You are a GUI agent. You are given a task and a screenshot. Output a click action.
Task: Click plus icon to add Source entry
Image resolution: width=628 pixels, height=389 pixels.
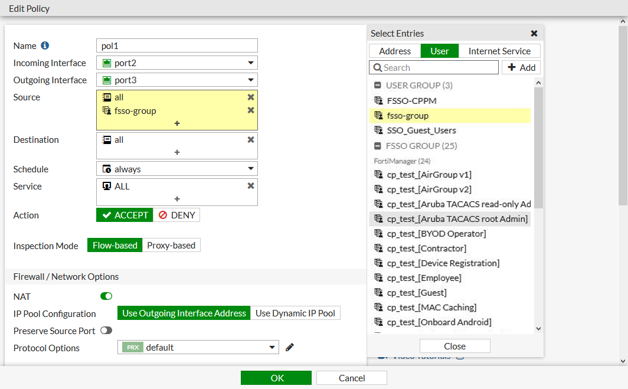pyautogui.click(x=177, y=123)
